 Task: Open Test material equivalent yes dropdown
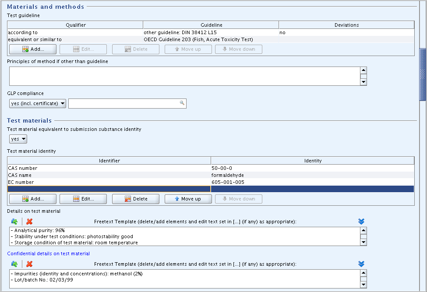coord(18,139)
